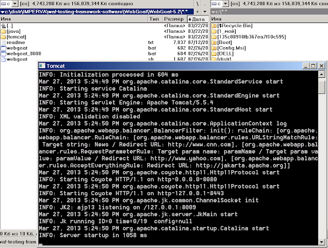Go up one level with the '..' button
Screen dimensions: 328x248
click(204, 4)
